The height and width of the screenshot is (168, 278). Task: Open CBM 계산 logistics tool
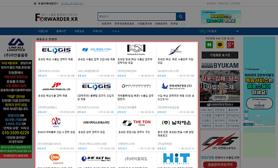pos(206,110)
